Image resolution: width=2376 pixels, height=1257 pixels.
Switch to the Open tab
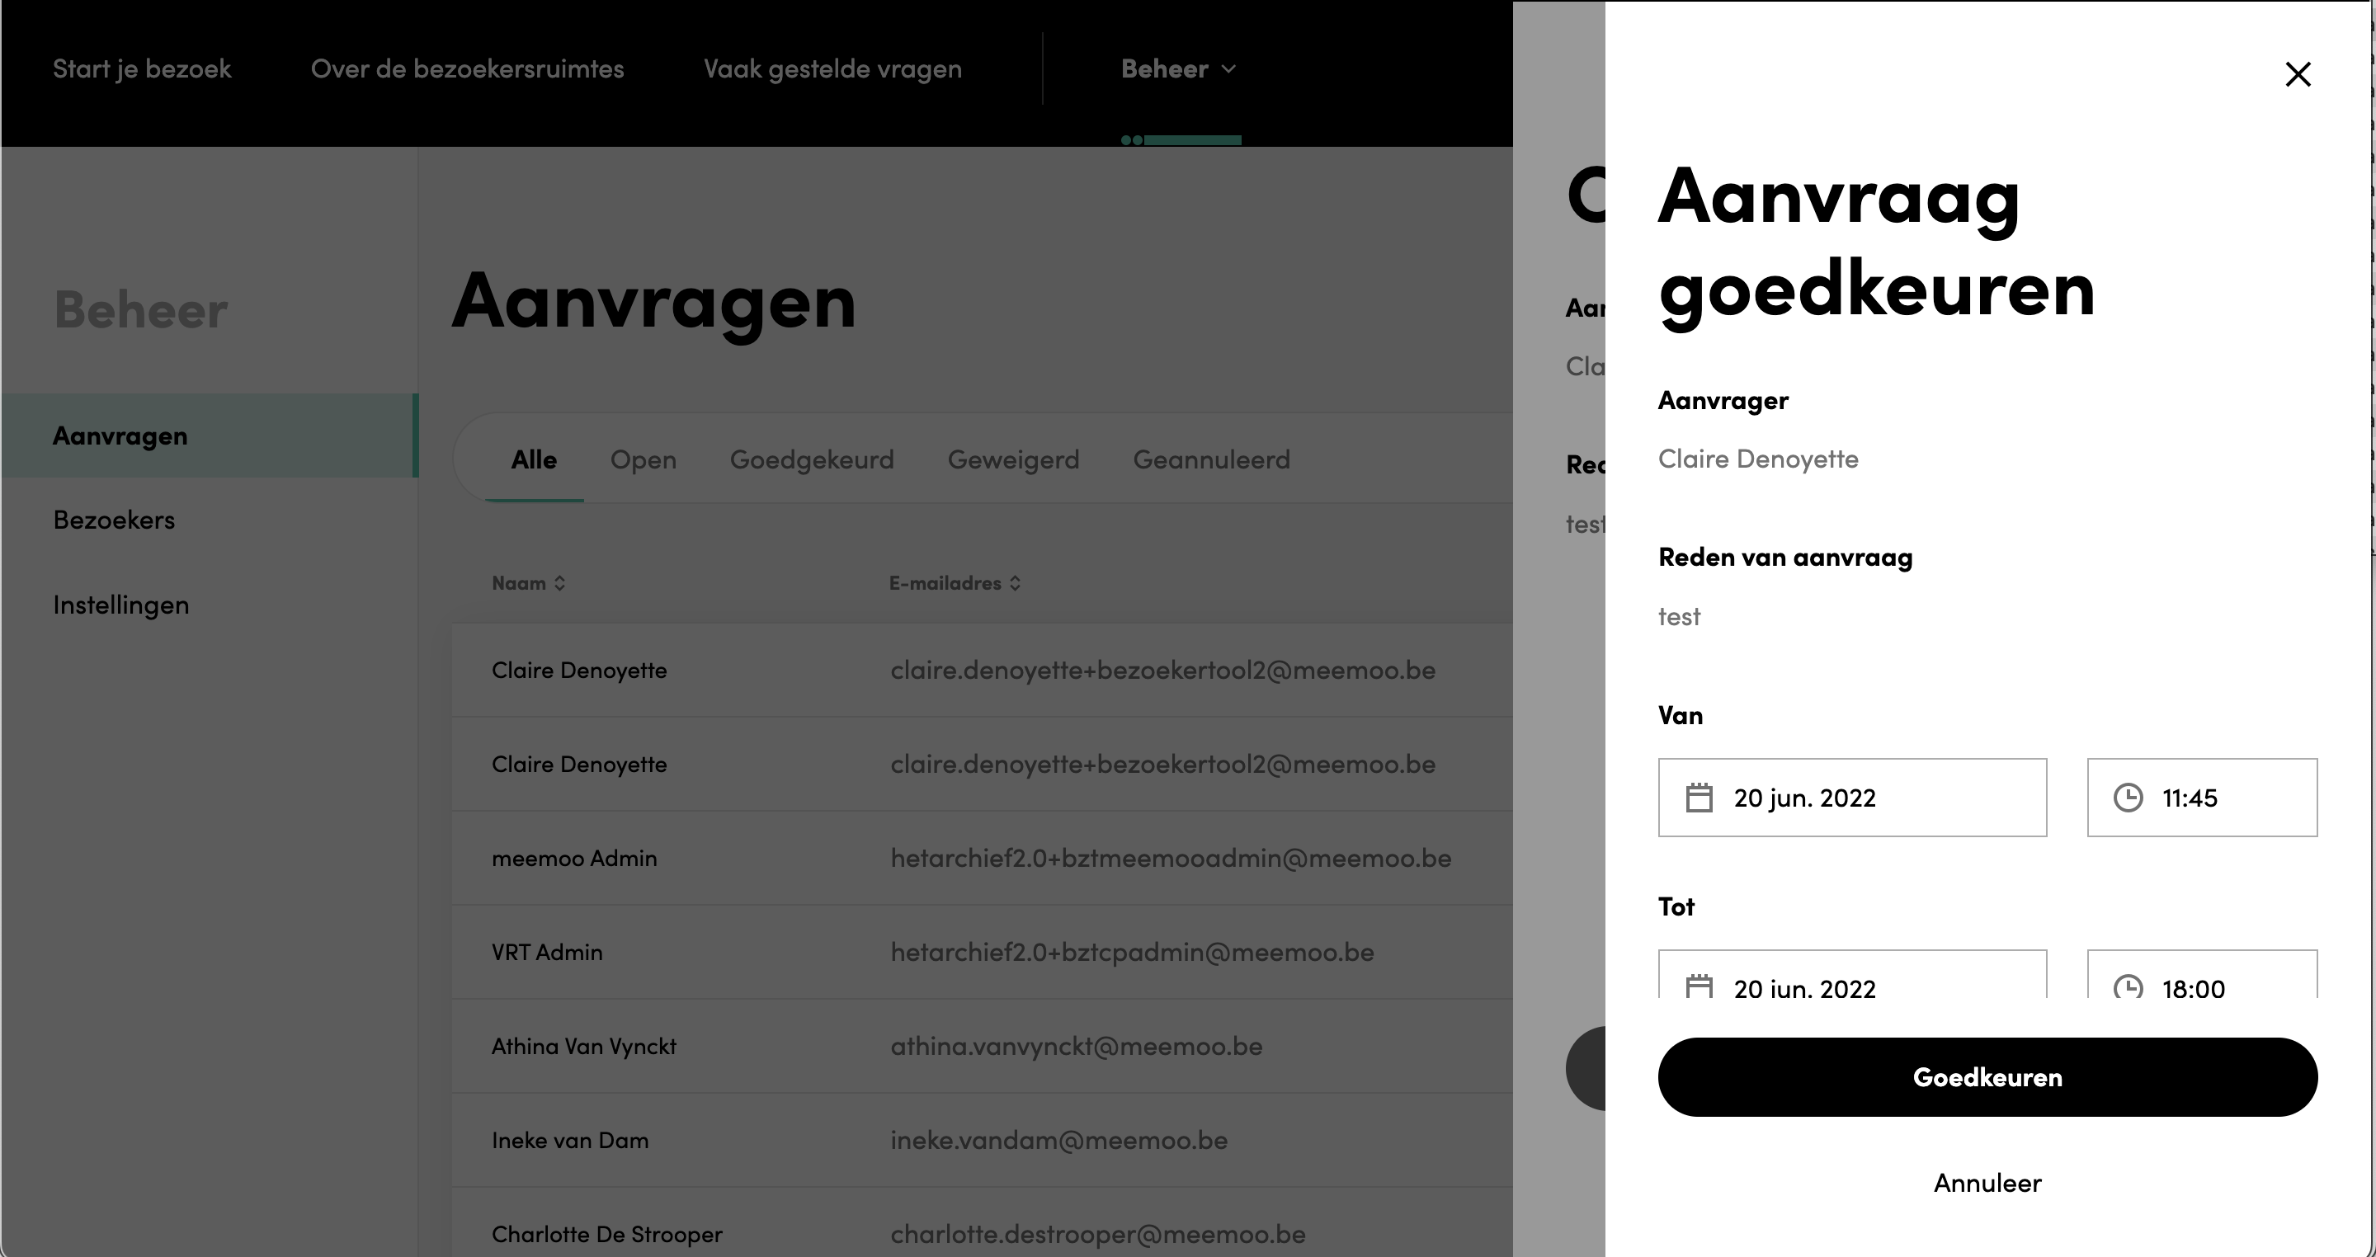[x=643, y=459]
